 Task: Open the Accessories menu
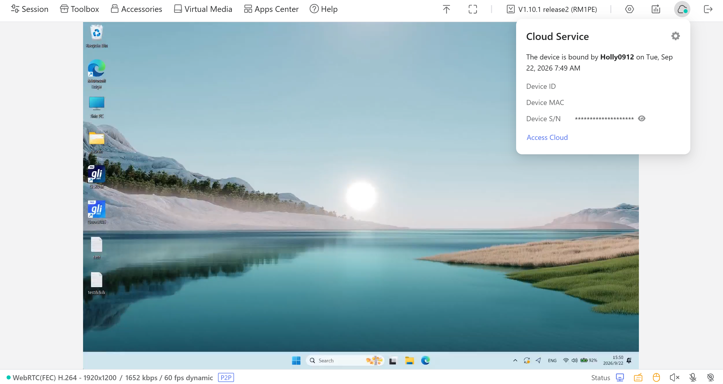click(136, 9)
